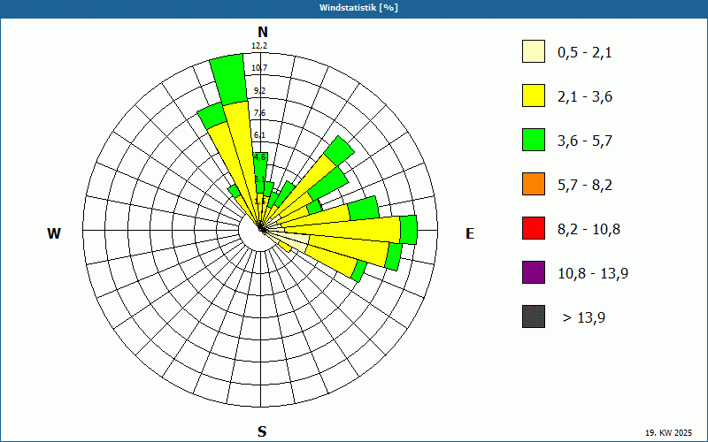Click the '> 13,9' legend label
This screenshot has height=442, width=708.
(584, 318)
